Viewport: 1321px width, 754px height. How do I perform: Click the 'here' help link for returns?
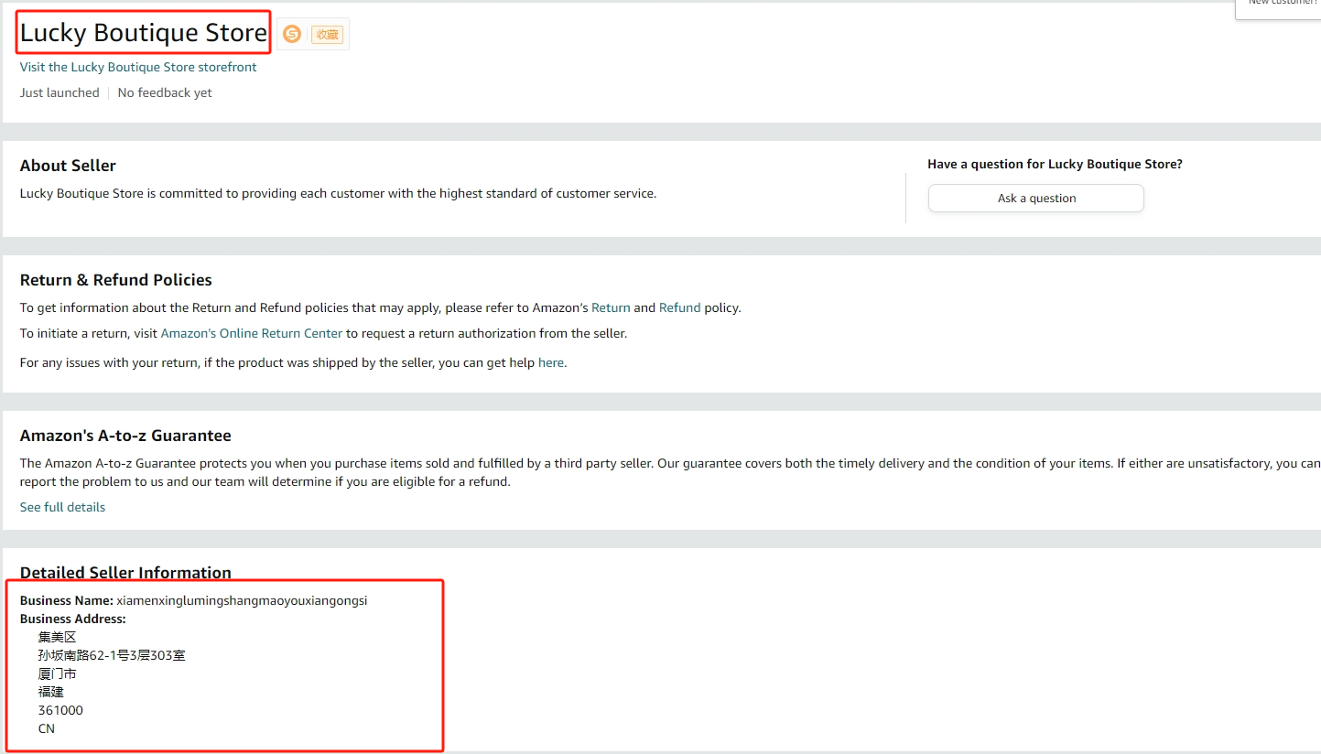pos(551,362)
